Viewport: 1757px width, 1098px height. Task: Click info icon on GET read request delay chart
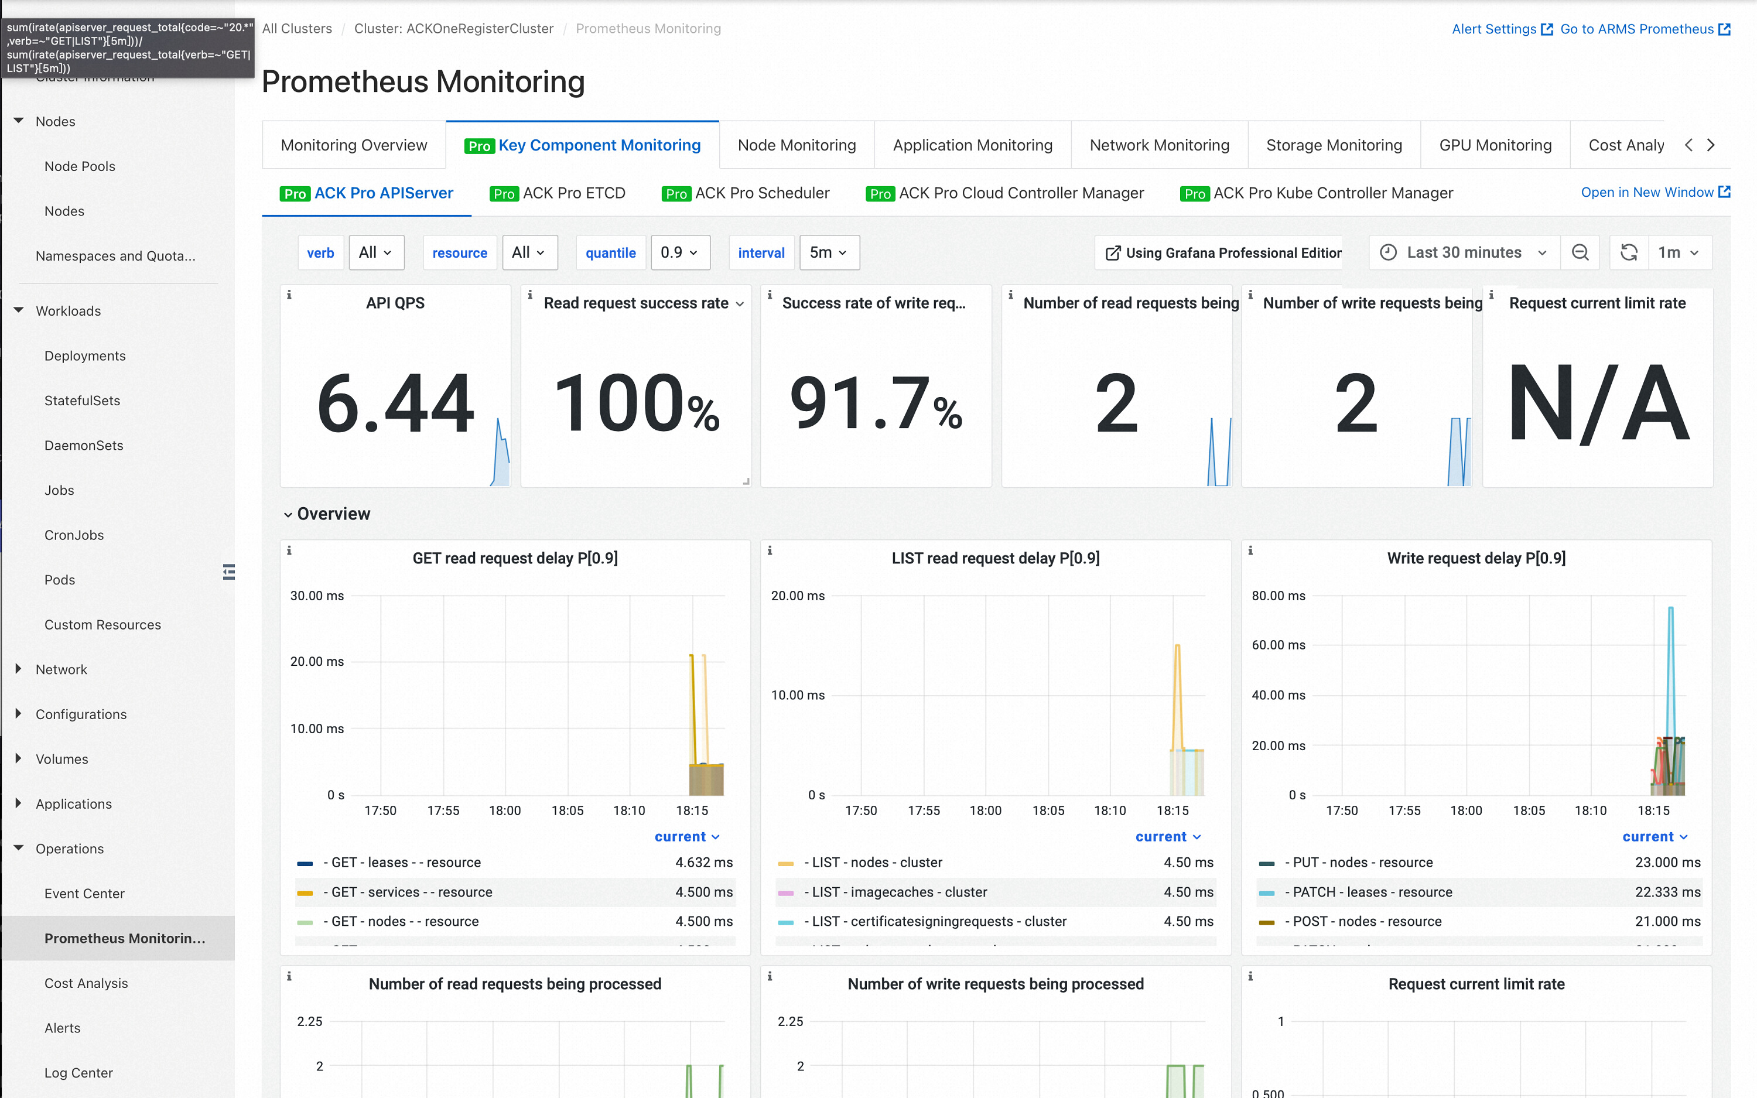point(289,550)
